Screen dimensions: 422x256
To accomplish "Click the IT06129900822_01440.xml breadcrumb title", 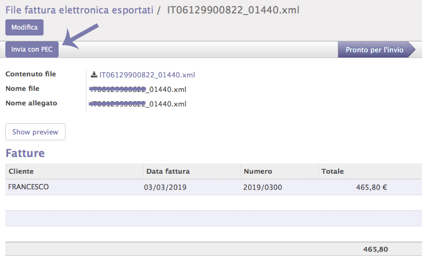I will point(233,10).
